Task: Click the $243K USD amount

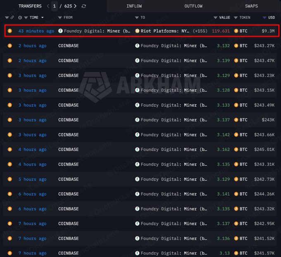Action: pos(268,120)
